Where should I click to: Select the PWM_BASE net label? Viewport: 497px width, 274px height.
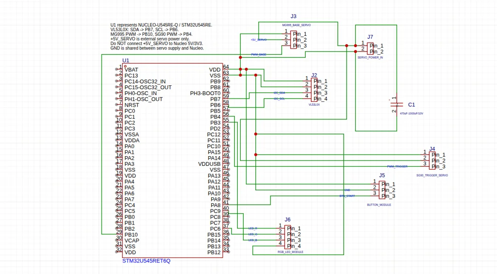259,54
